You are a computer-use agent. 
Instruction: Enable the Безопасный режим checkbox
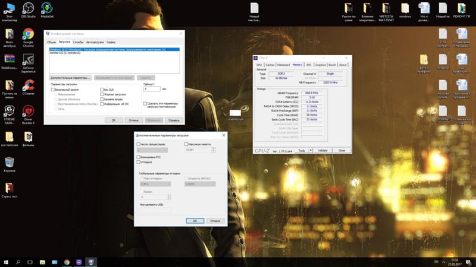(x=53, y=90)
